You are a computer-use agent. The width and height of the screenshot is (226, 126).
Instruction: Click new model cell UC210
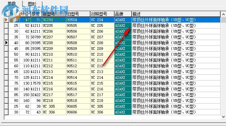point(54,54)
